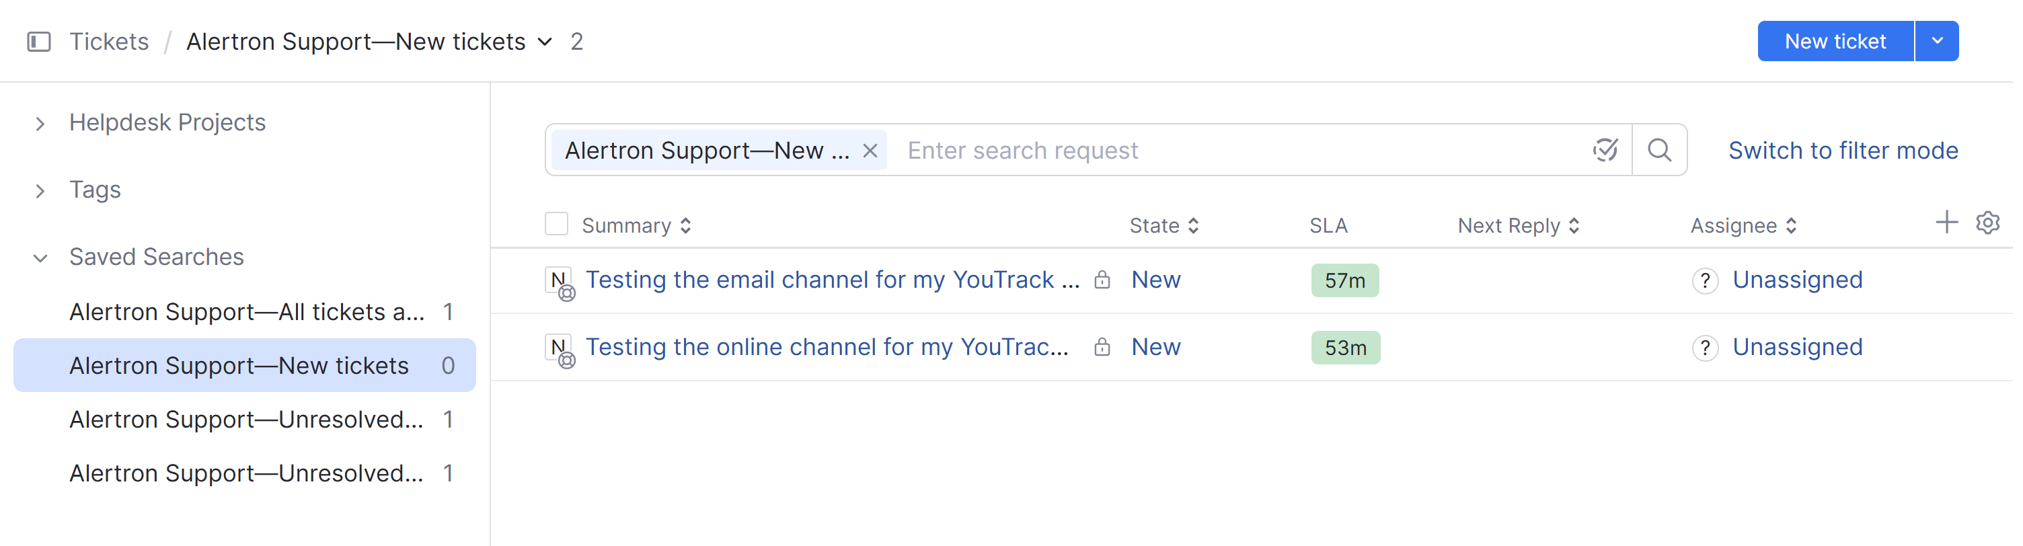Viewport: 2023px width, 546px height.
Task: Click the New ticket button
Action: [1834, 42]
